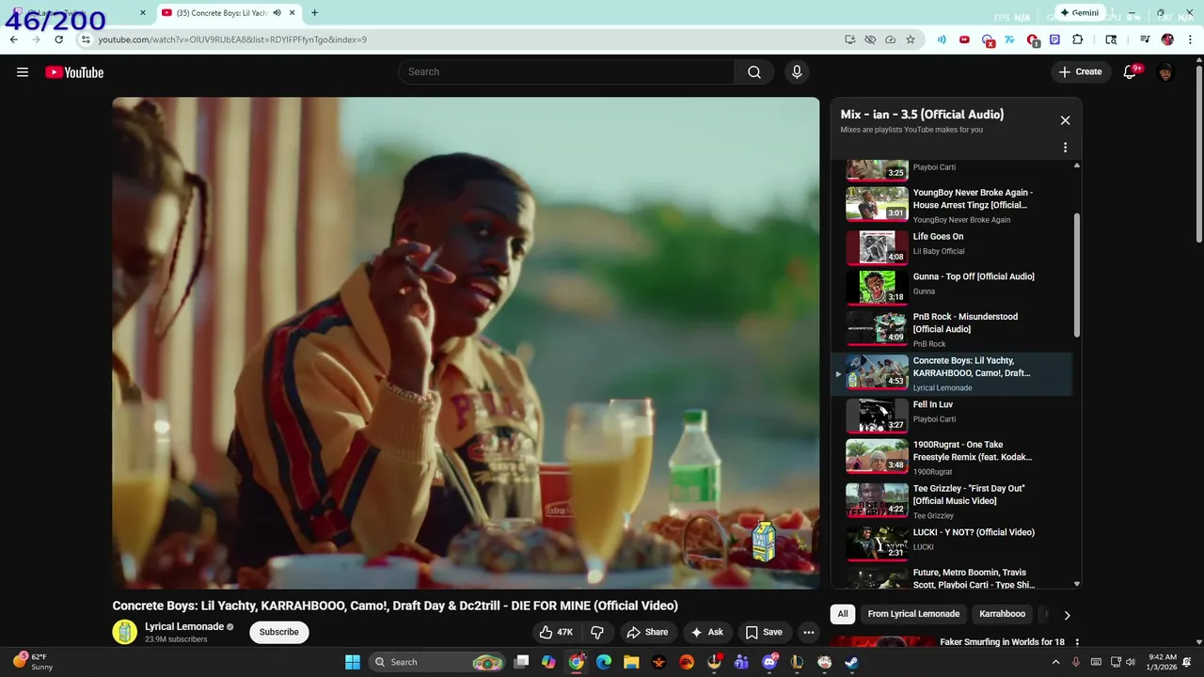
Task: Focus the YouTube search field
Action: pos(566,72)
